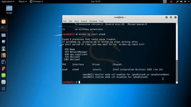The width and height of the screenshot is (191, 107).
Task: Click the clock showing Sun 16:23
Action: coord(95,1)
